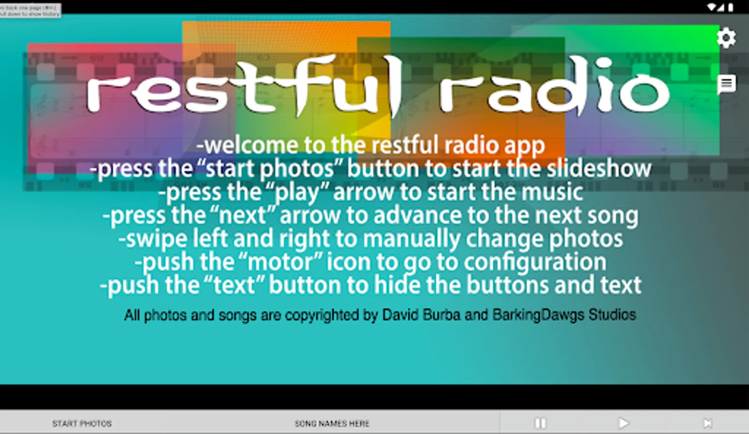This screenshot has height=434, width=749.
Task: Start music with the play arrow
Action: click(624, 423)
